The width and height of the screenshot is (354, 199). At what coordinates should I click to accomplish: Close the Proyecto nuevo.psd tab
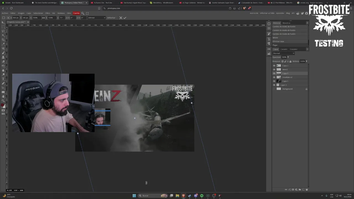tap(28, 22)
